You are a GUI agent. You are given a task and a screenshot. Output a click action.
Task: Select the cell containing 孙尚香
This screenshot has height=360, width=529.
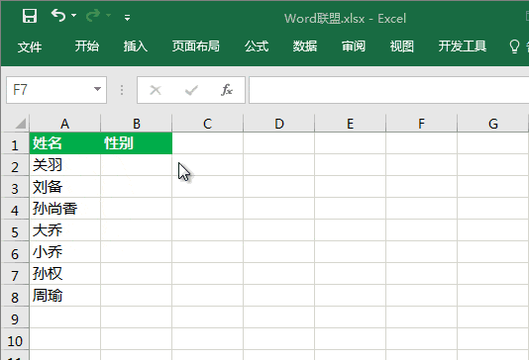click(65, 209)
